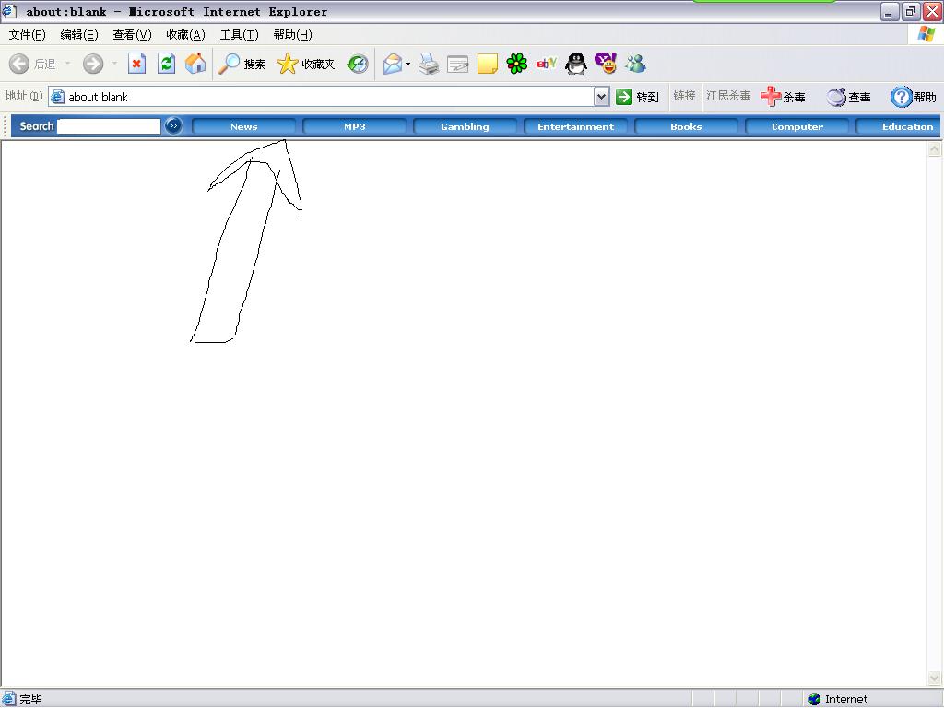Screen dimensions: 944x708
Task: Go to the Home page icon
Action: click(195, 64)
